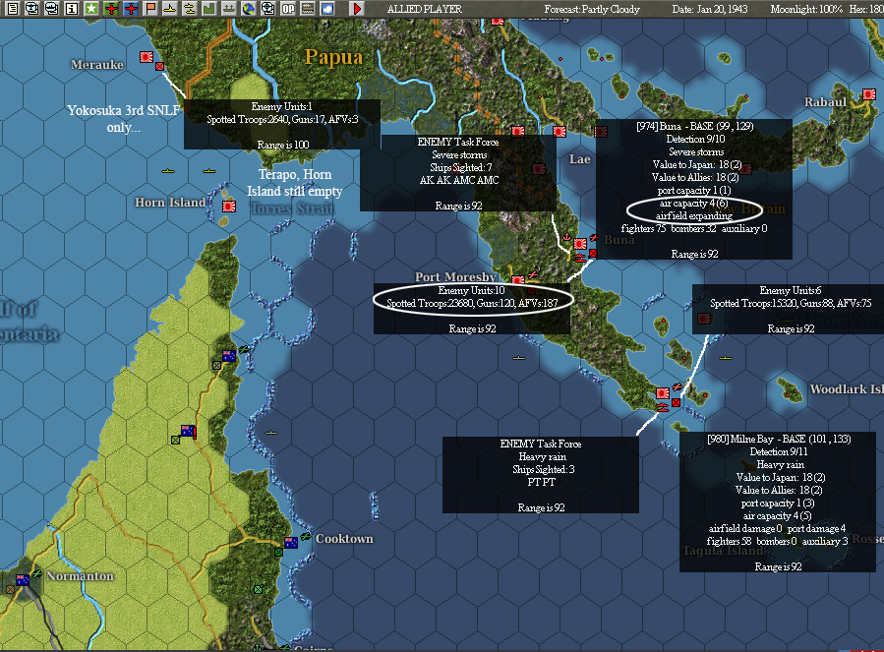Viewport: 884px width, 652px height.
Task: Click the ALLIED PLAYER status text
Action: tap(425, 9)
